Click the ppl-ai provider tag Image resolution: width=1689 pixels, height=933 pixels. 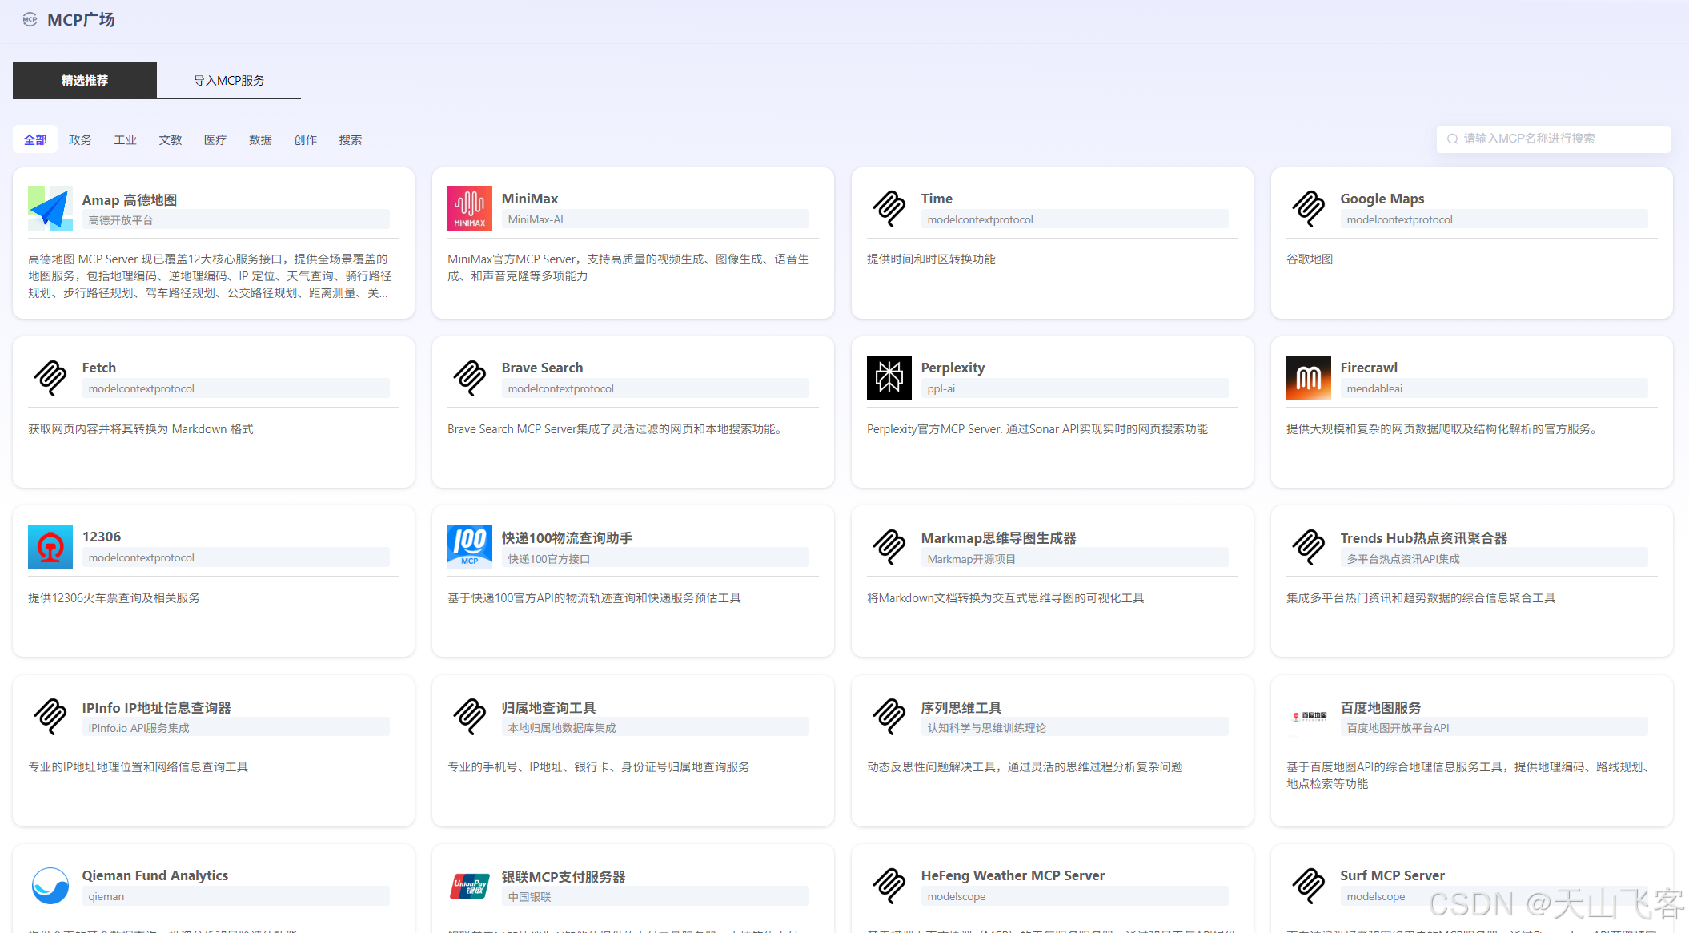[x=1075, y=388]
